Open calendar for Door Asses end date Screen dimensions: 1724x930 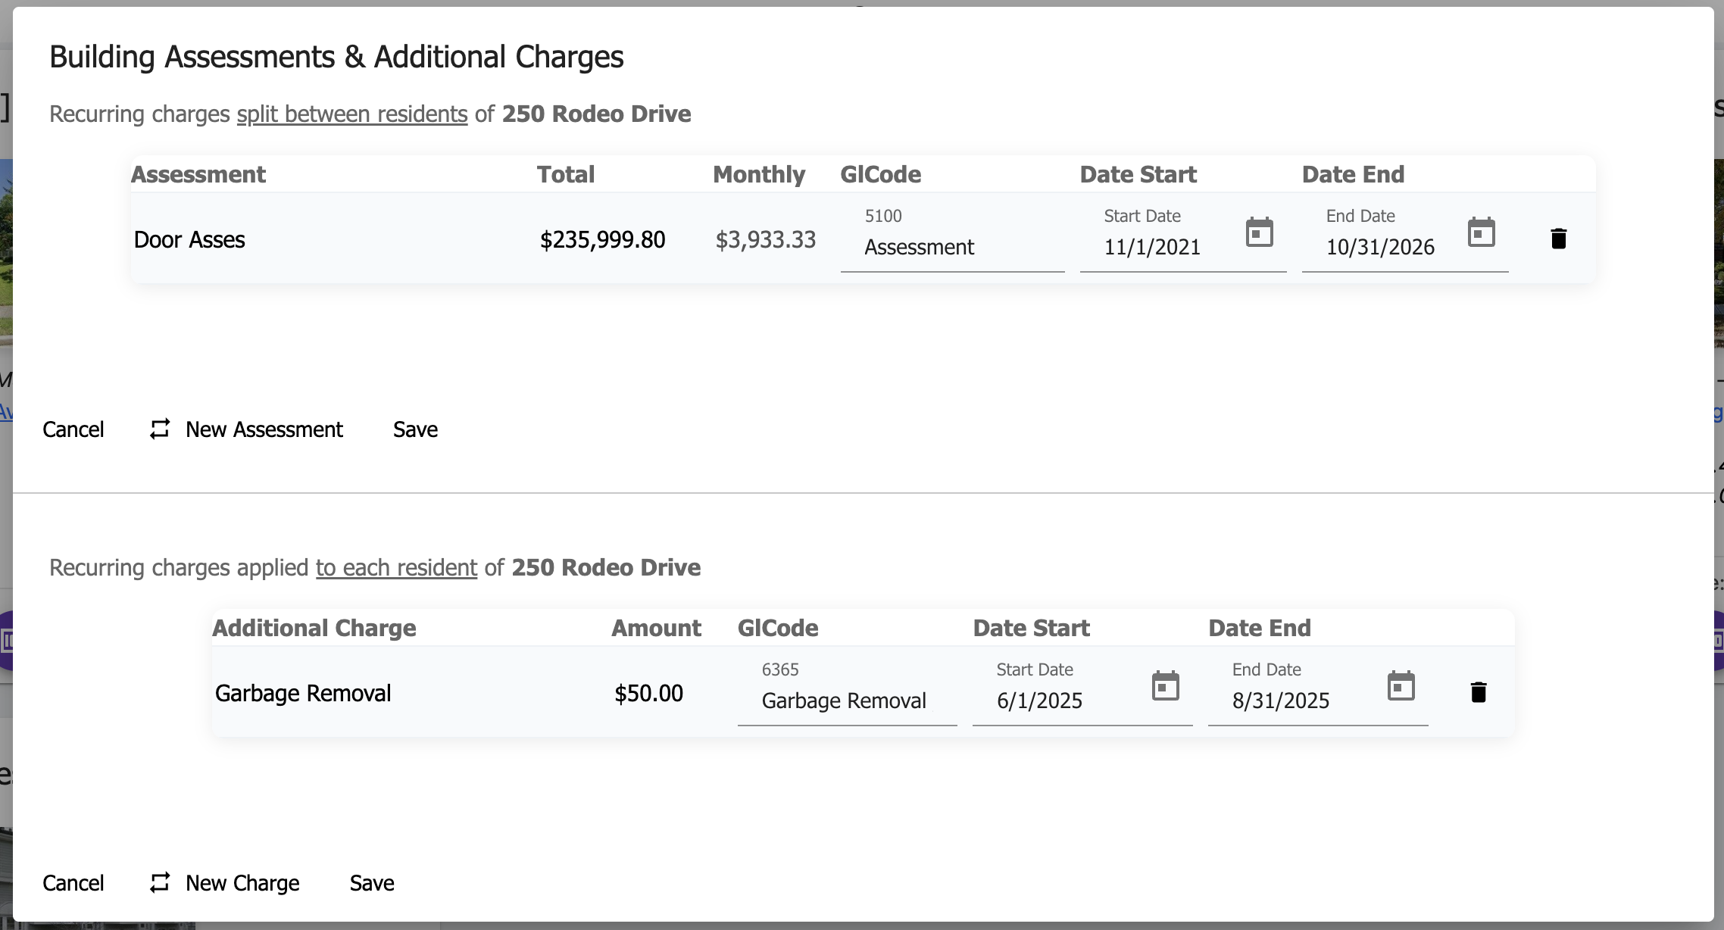click(x=1481, y=232)
